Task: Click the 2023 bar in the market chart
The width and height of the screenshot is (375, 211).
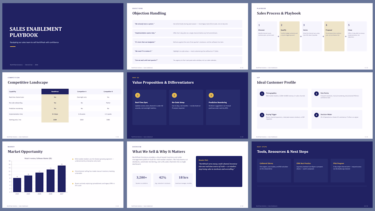Action: tap(17, 185)
